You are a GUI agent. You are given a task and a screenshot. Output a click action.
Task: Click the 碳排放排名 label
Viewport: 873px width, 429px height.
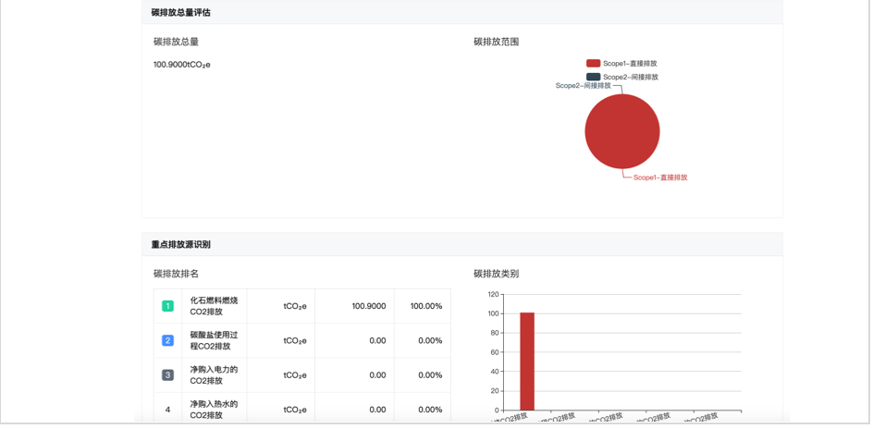(176, 274)
